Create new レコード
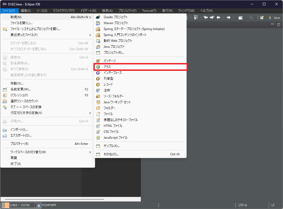The height and width of the screenshot is (209, 283). tap(140, 84)
